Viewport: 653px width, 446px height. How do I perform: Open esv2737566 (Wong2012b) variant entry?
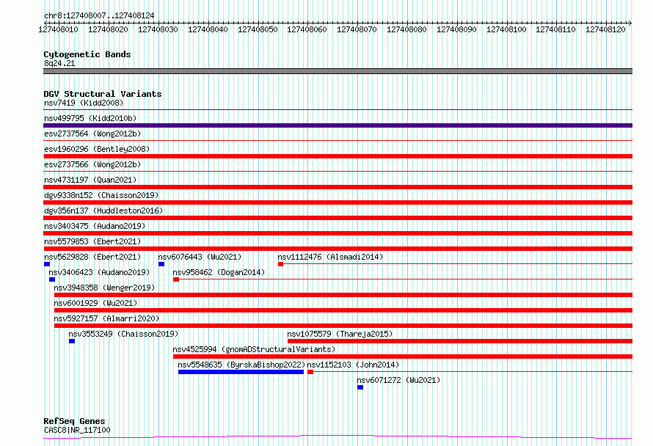pos(92,164)
